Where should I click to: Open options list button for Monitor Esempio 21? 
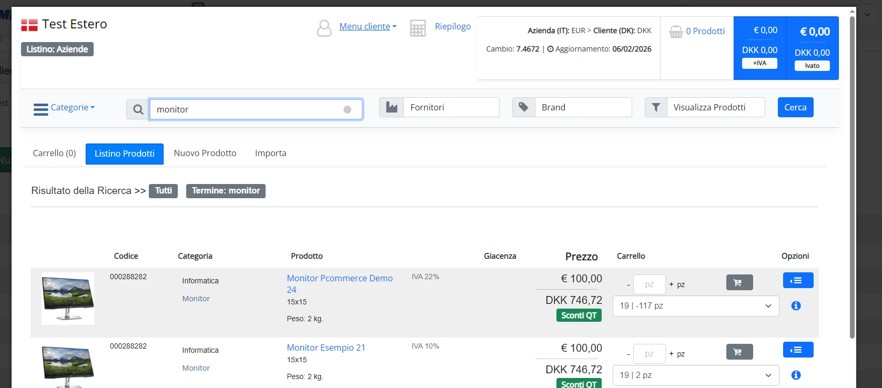click(x=798, y=350)
